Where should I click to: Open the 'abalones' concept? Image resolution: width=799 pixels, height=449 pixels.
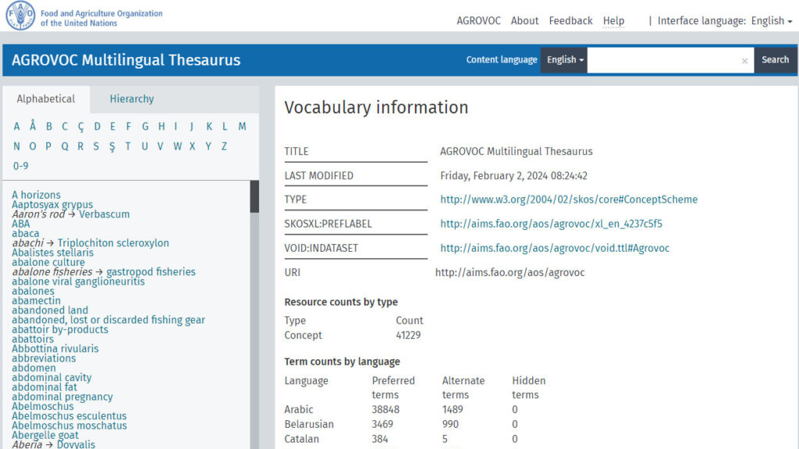pos(33,292)
